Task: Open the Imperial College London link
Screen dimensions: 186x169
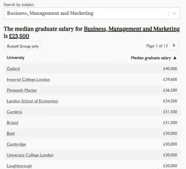Action: (28, 80)
